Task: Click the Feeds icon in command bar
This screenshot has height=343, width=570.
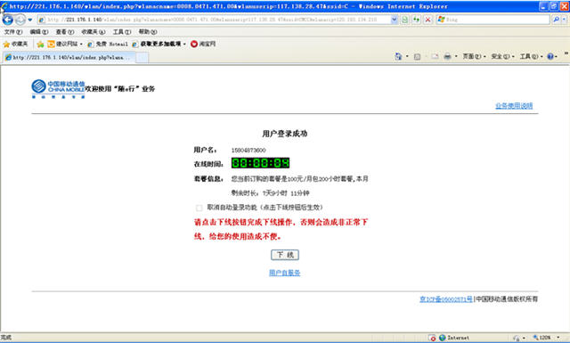Action: (x=418, y=56)
